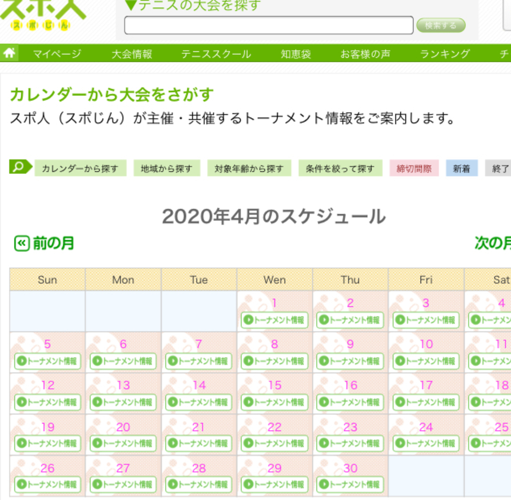Open tournament info for April 2
Image resolution: width=511 pixels, height=500 pixels.
350,320
